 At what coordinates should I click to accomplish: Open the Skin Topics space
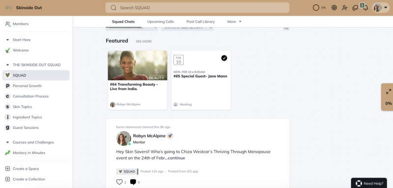22,107
